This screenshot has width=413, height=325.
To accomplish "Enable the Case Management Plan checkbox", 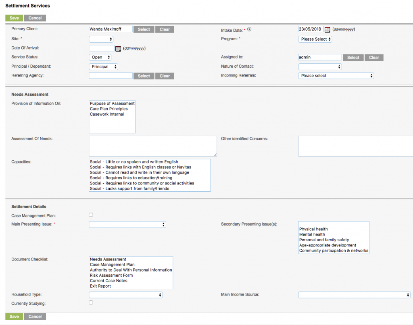I will (90, 215).
